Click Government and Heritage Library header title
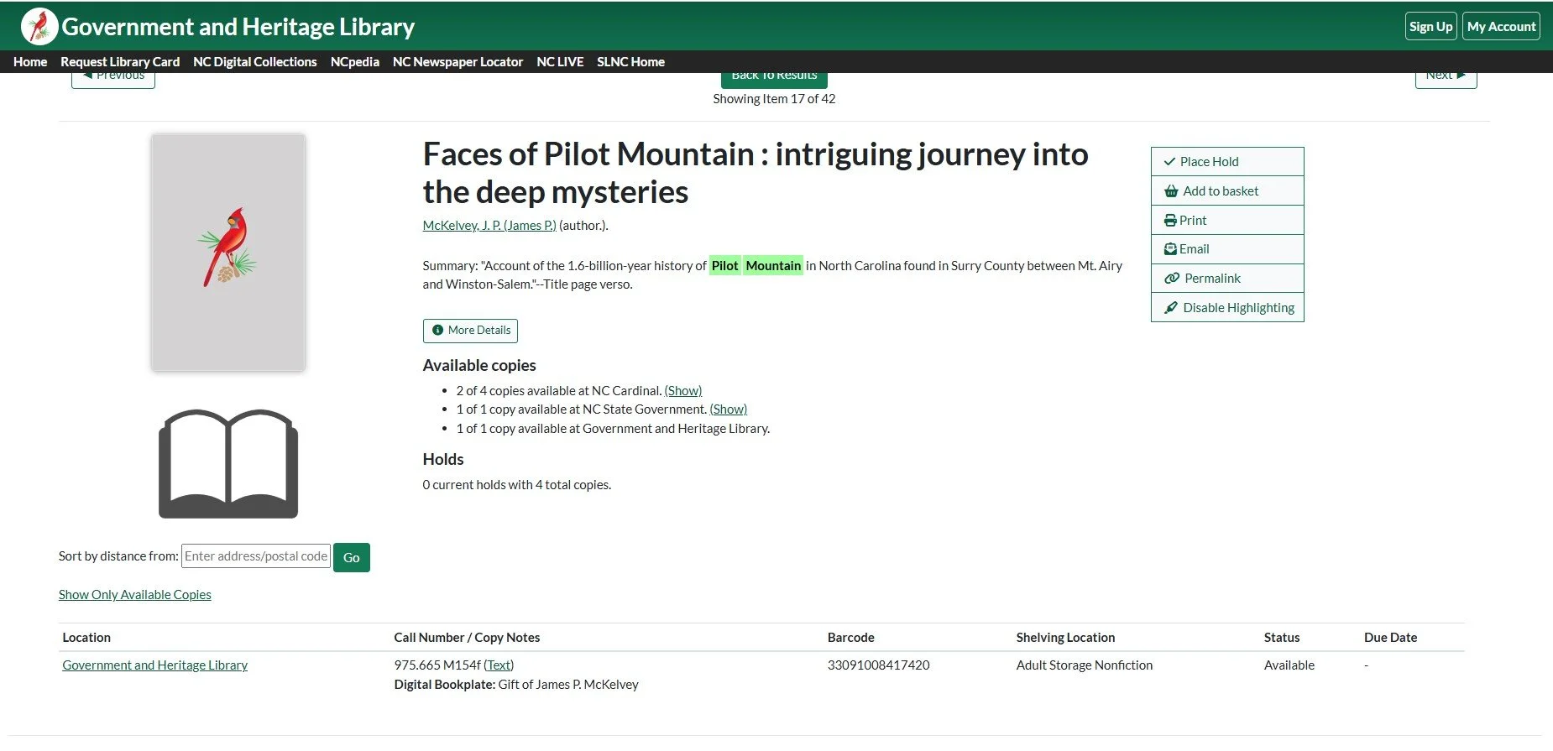1553x751 pixels. [x=238, y=27]
